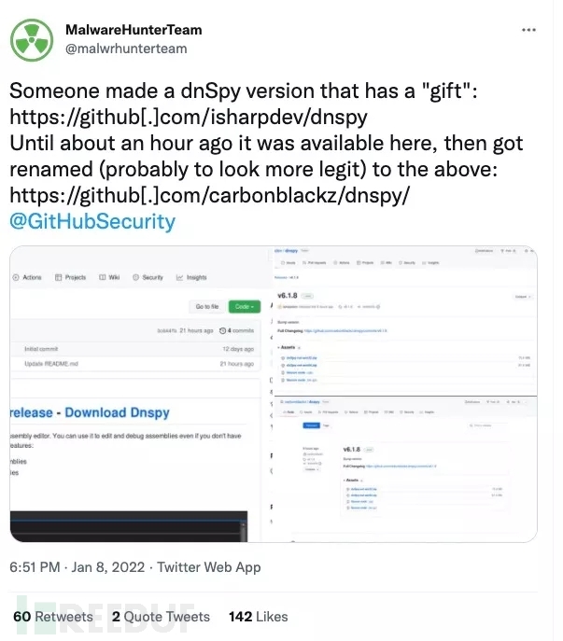Click the Wiki book icon
The width and height of the screenshot is (563, 641).
(103, 277)
